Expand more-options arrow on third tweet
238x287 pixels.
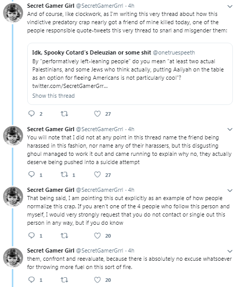[x=230, y=190]
